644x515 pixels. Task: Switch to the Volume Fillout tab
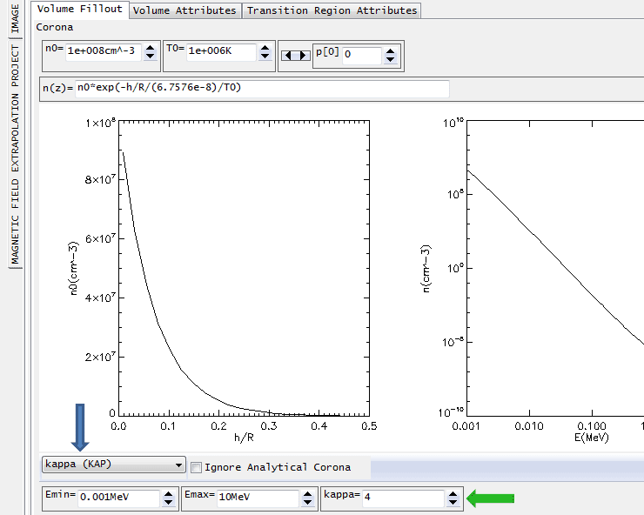(x=80, y=9)
